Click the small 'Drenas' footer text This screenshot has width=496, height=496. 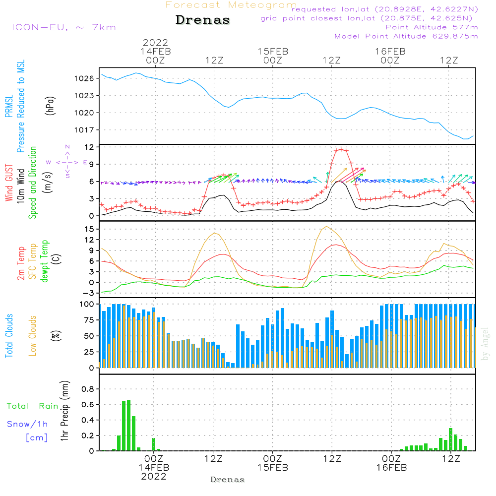(x=228, y=480)
